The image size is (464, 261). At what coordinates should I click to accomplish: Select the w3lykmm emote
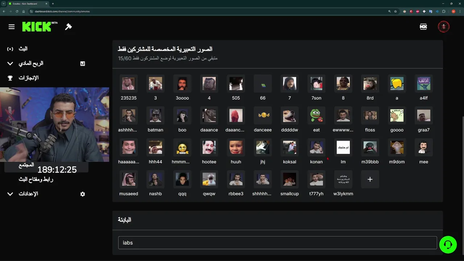(x=343, y=179)
